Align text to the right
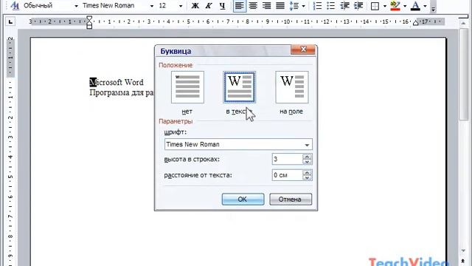Viewport: 472px width, 266px height. click(x=267, y=6)
